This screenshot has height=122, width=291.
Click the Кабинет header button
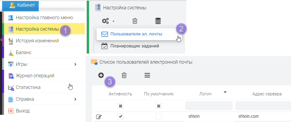(23, 5)
